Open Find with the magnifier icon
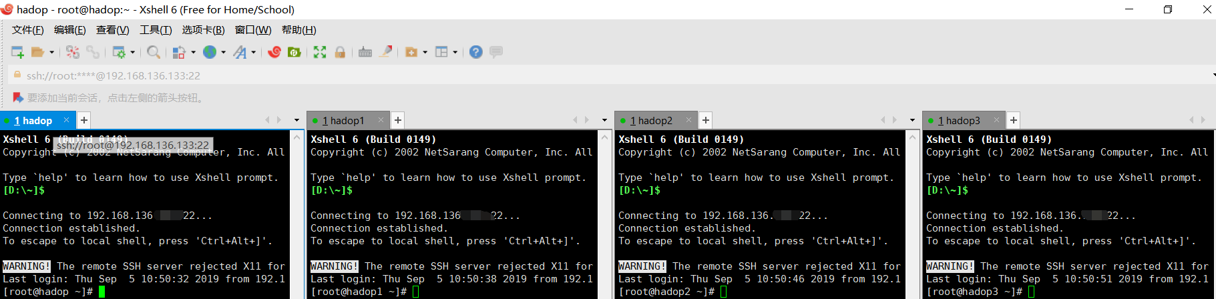The width and height of the screenshot is (1216, 299). coord(154,52)
